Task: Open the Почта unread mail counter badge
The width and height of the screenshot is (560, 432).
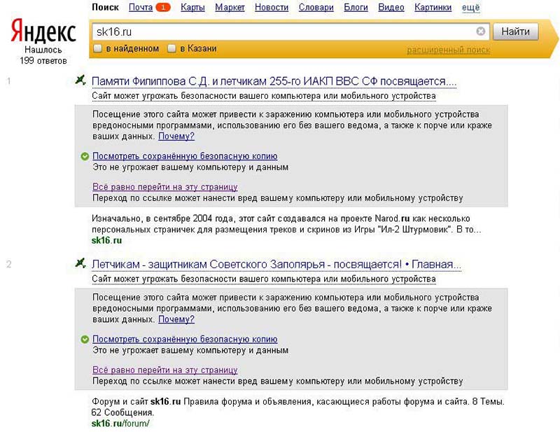Action: tap(162, 8)
